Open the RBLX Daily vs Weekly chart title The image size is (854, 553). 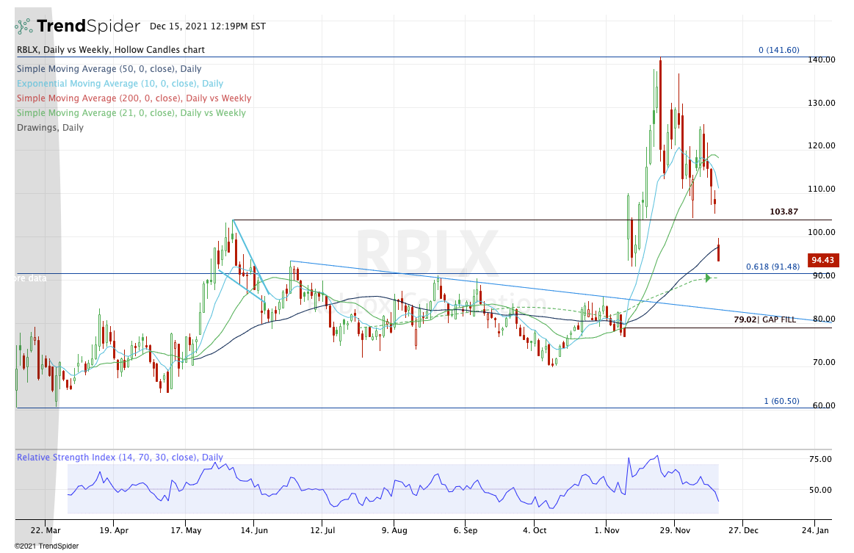pyautogui.click(x=111, y=50)
